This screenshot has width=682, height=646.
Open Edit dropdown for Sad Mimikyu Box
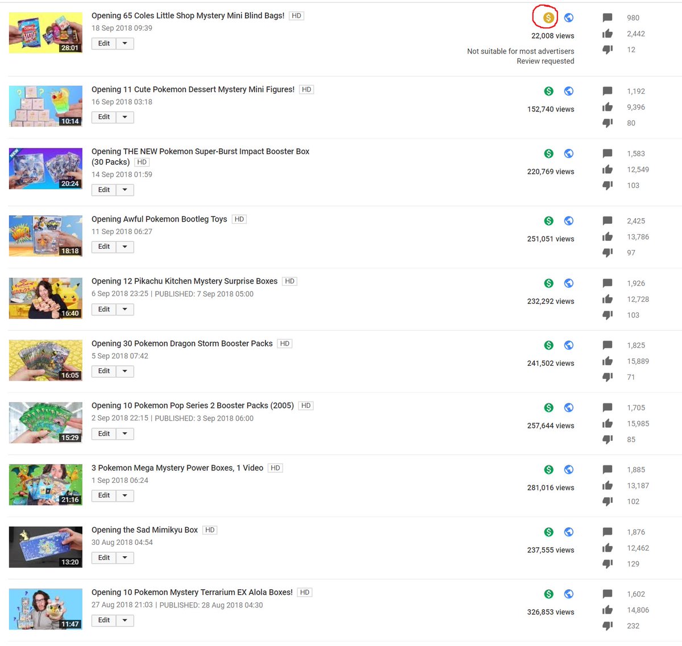click(x=125, y=558)
